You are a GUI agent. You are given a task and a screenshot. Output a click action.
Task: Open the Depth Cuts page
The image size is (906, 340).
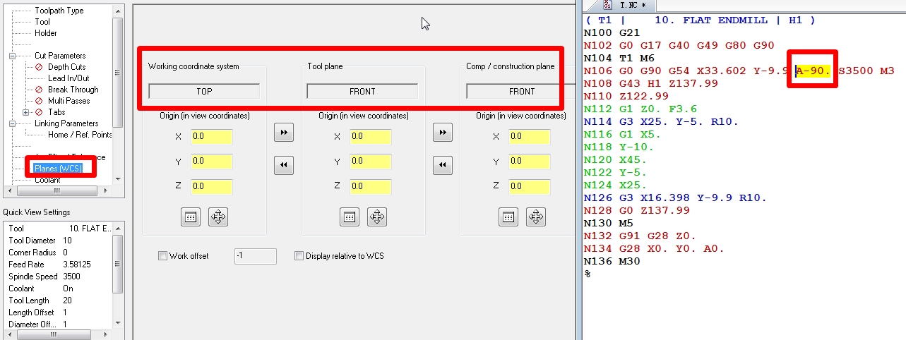coord(66,67)
